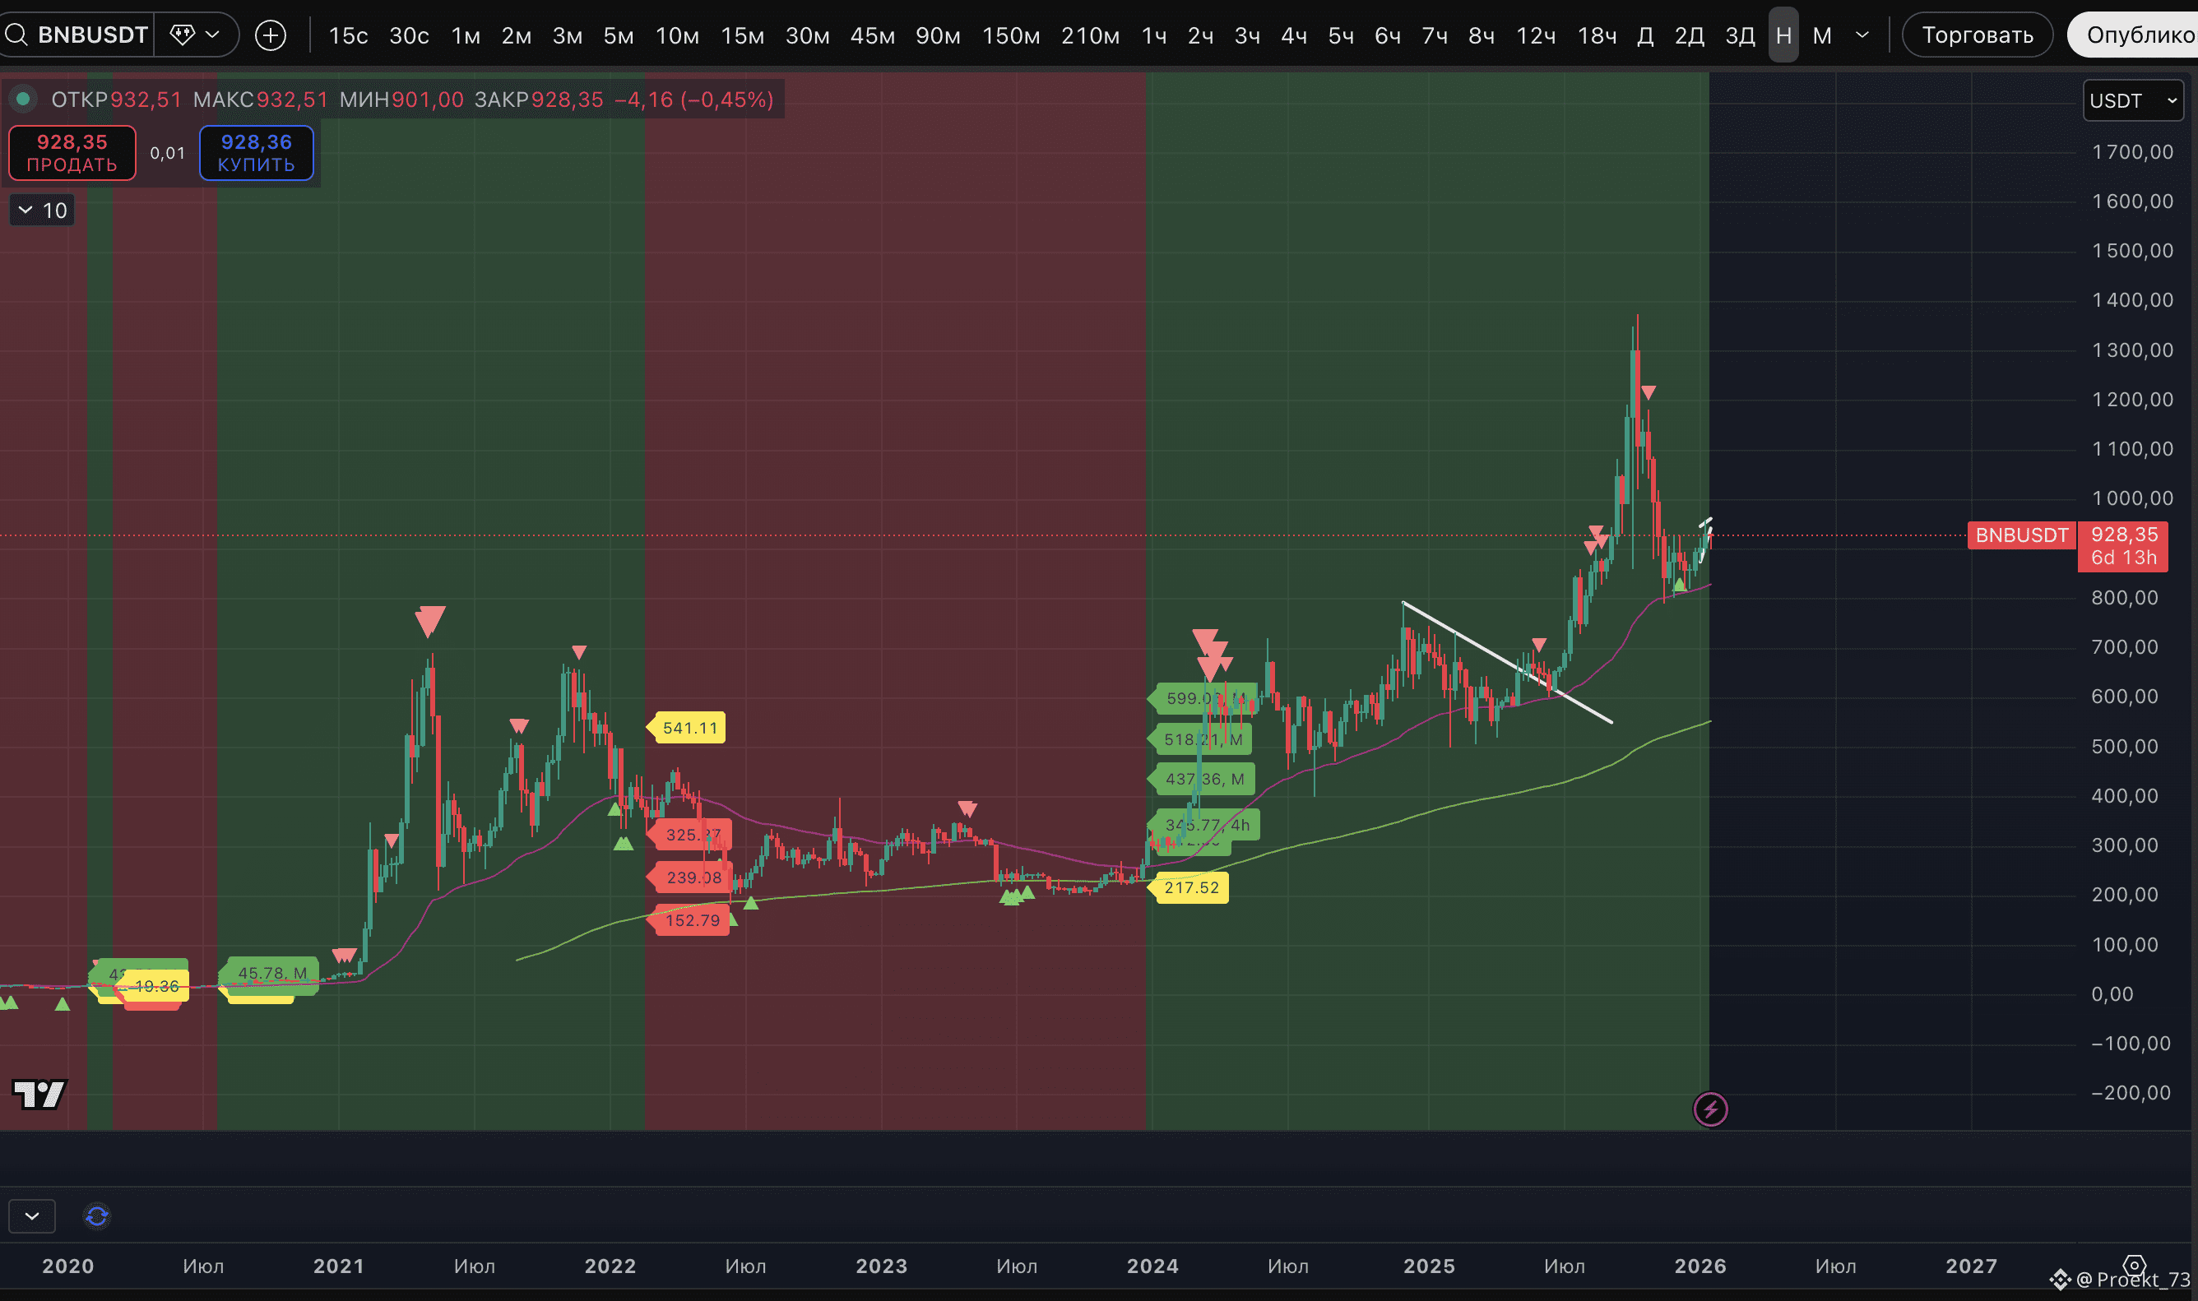
Task: Click the TradingView logo on chart
Action: (39, 1093)
